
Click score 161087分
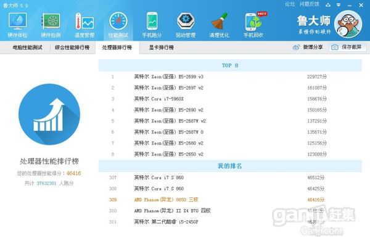317,88
